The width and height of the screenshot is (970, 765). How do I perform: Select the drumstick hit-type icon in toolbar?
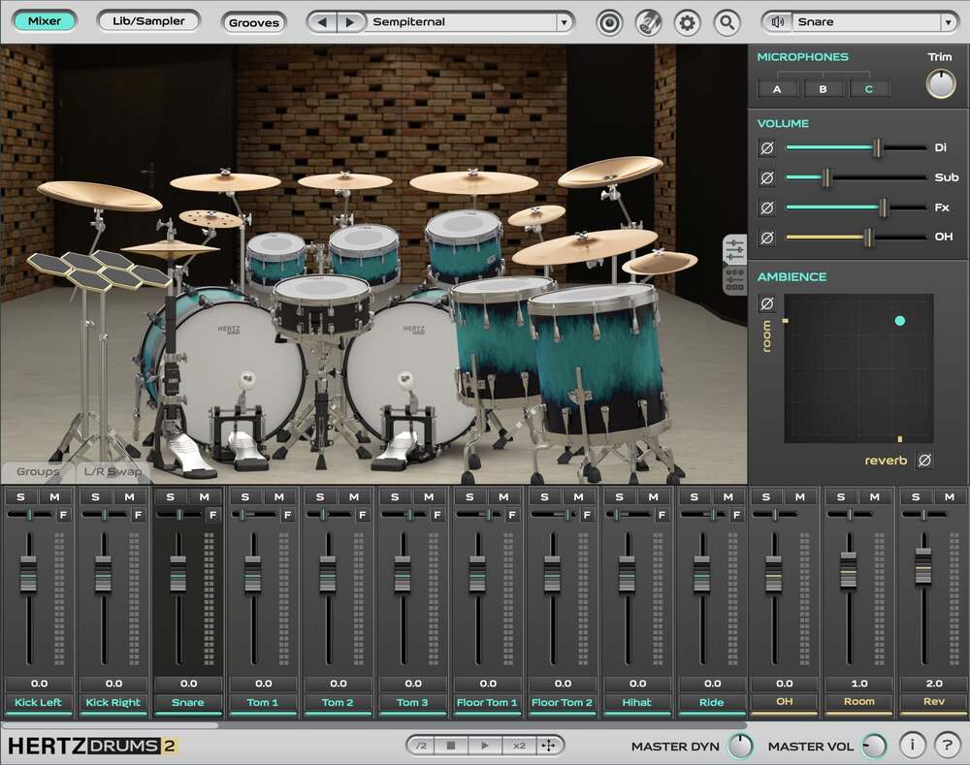[x=648, y=21]
